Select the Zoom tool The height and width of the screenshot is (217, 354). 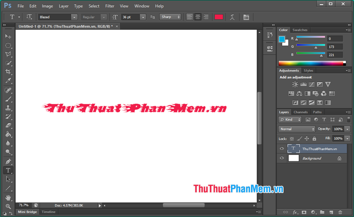pos(8,206)
